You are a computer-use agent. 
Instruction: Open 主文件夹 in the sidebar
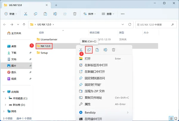click(x=14, y=33)
